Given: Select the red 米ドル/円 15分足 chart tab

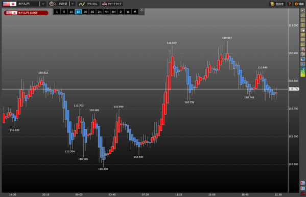Looking at the screenshot, I should pos(26,13).
